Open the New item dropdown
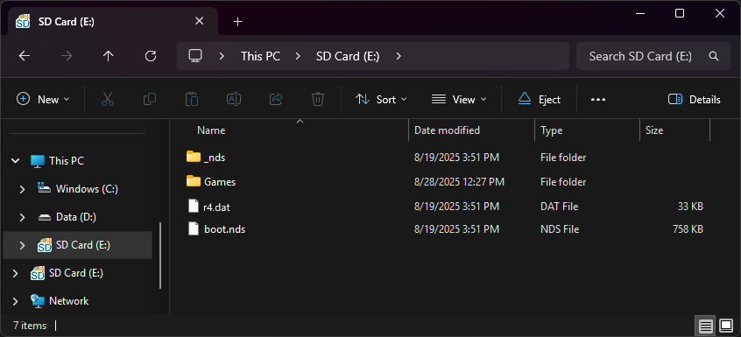The image size is (741, 337). [43, 100]
